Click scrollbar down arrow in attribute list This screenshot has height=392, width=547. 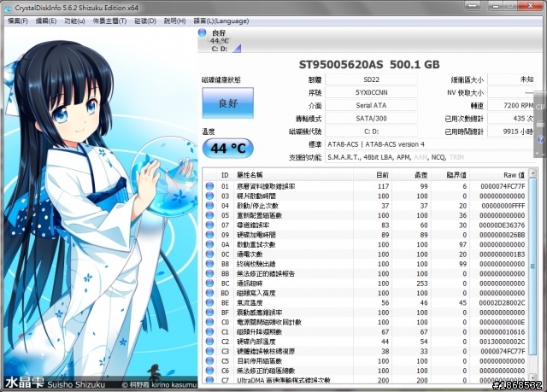point(532,377)
